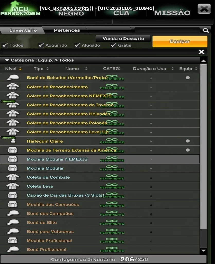Select the Boné Profissional item name
This screenshot has height=264, width=215.
pos(47,250)
